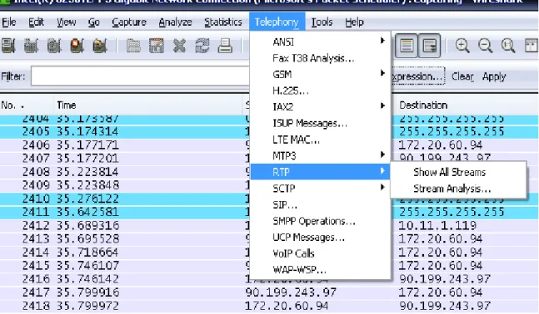539x314 pixels.
Task: Click time value 35.695528 in row 2413
Action: click(x=88, y=239)
